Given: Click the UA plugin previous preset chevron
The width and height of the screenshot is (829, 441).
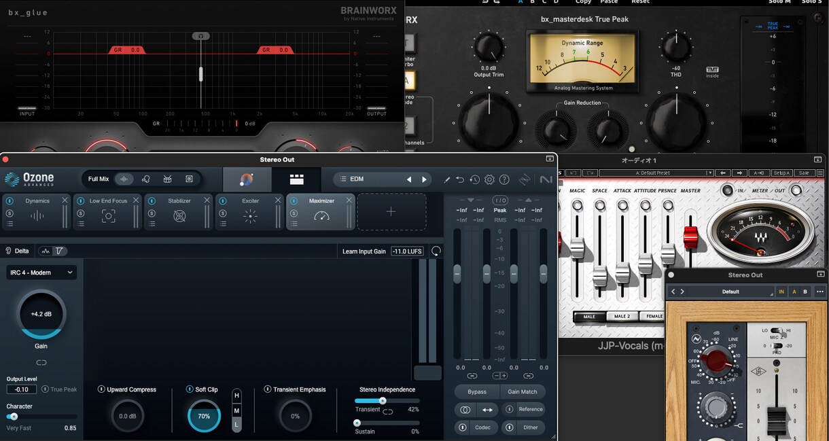Looking at the screenshot, I should pos(673,292).
